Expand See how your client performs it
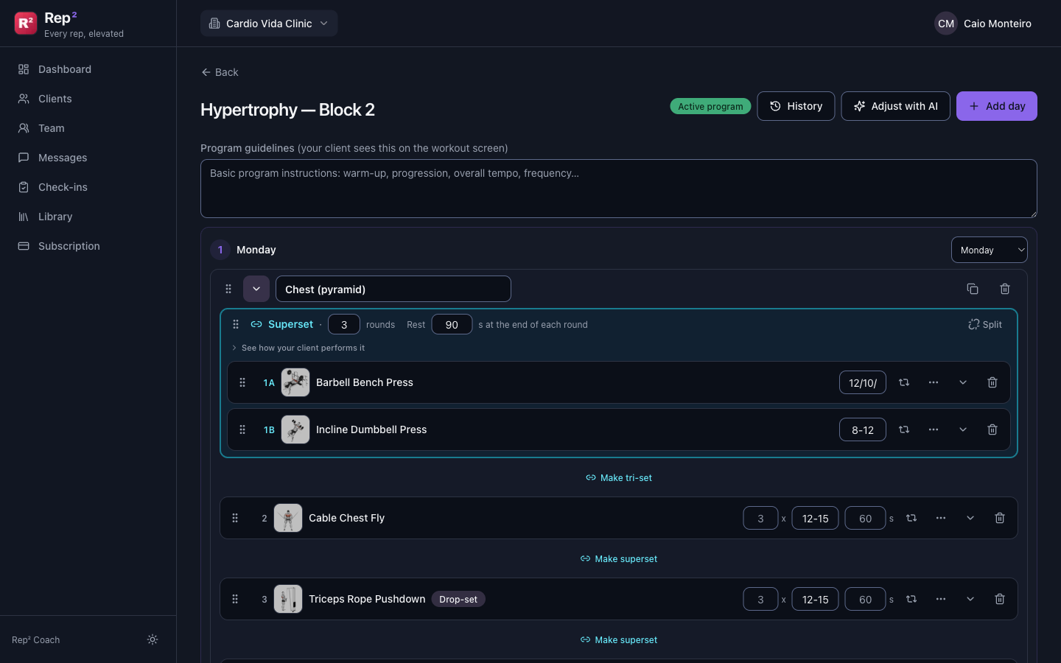This screenshot has height=663, width=1061. [x=298, y=348]
